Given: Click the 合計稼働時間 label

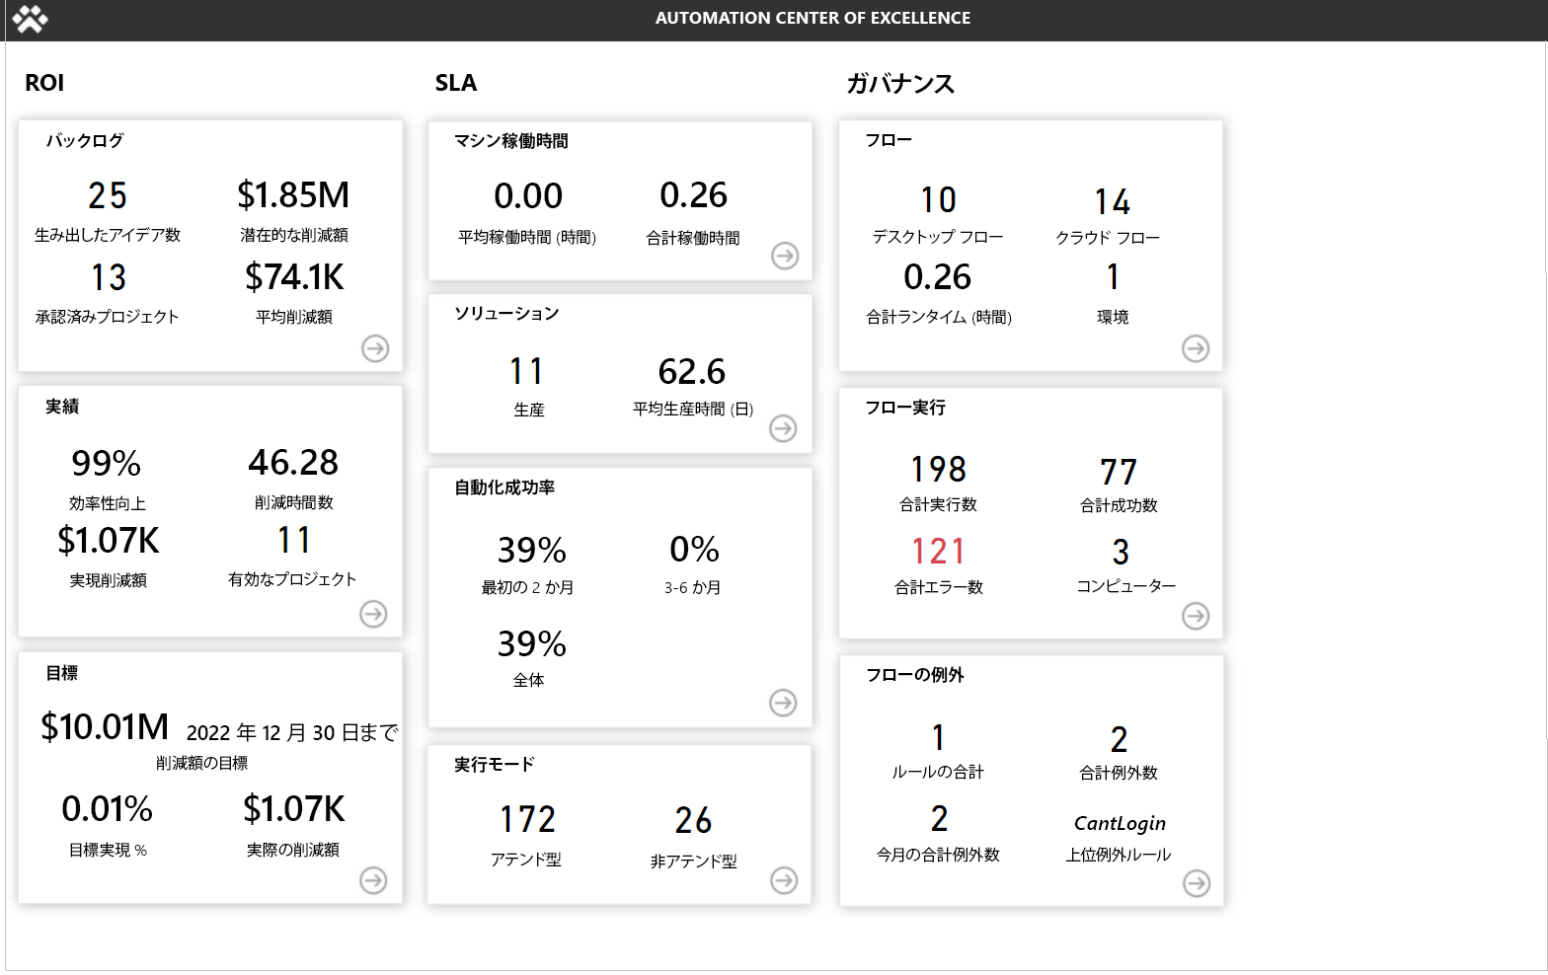Looking at the screenshot, I should (693, 238).
